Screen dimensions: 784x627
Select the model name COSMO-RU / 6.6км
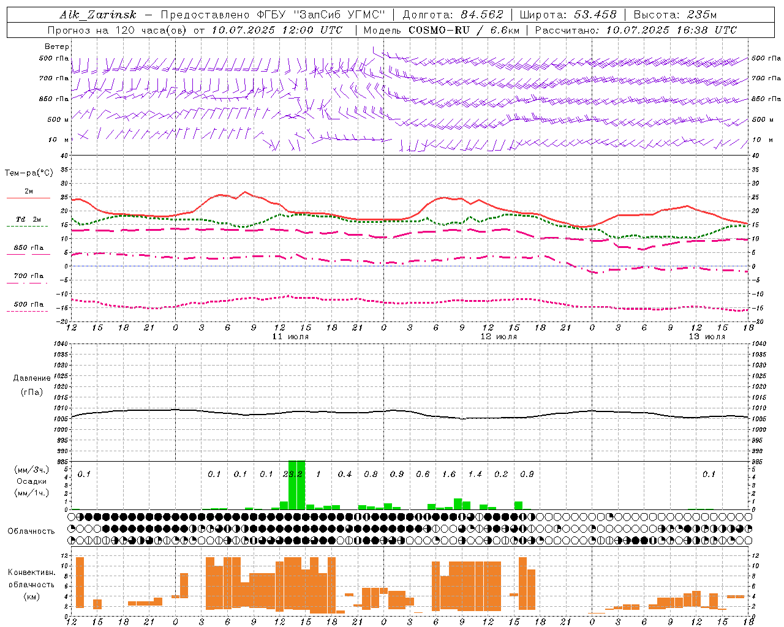click(464, 29)
